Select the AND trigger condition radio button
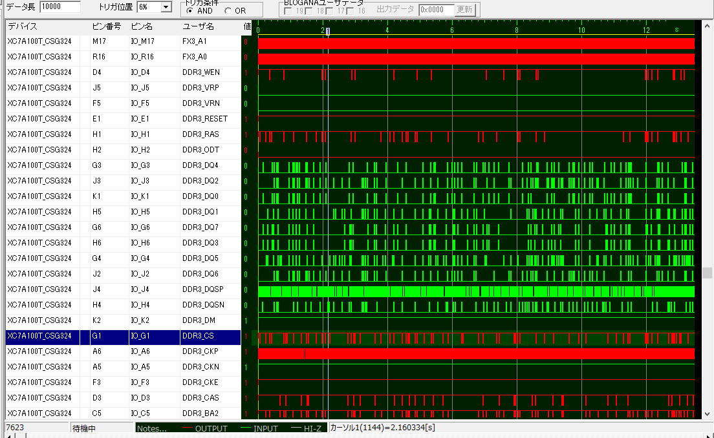Image resolution: width=714 pixels, height=438 pixels. point(189,10)
